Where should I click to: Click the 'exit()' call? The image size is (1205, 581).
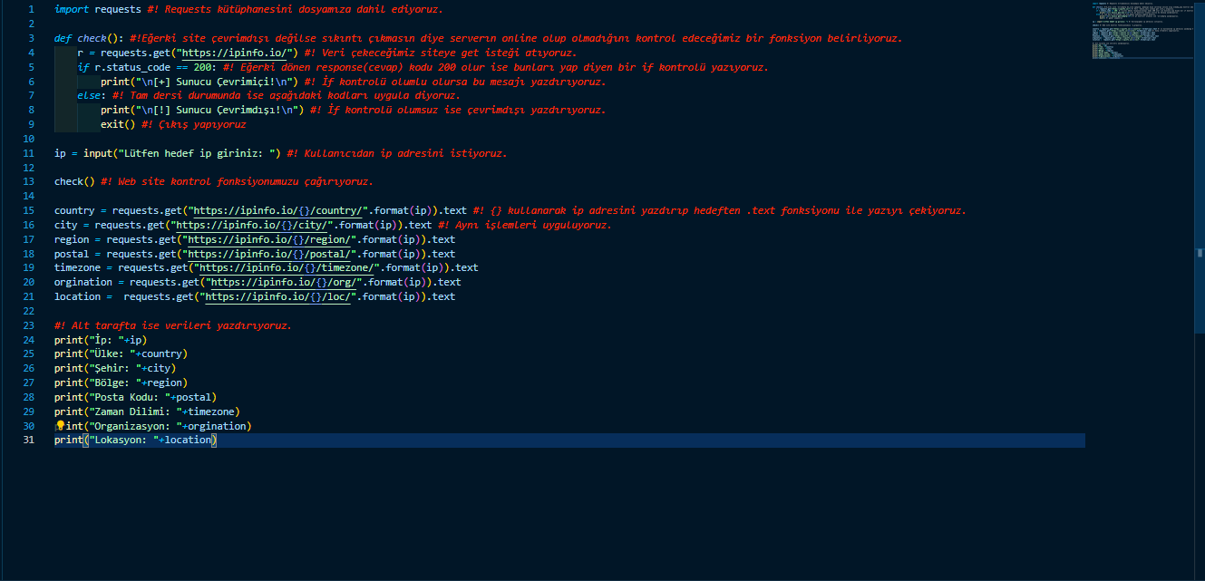(118, 125)
